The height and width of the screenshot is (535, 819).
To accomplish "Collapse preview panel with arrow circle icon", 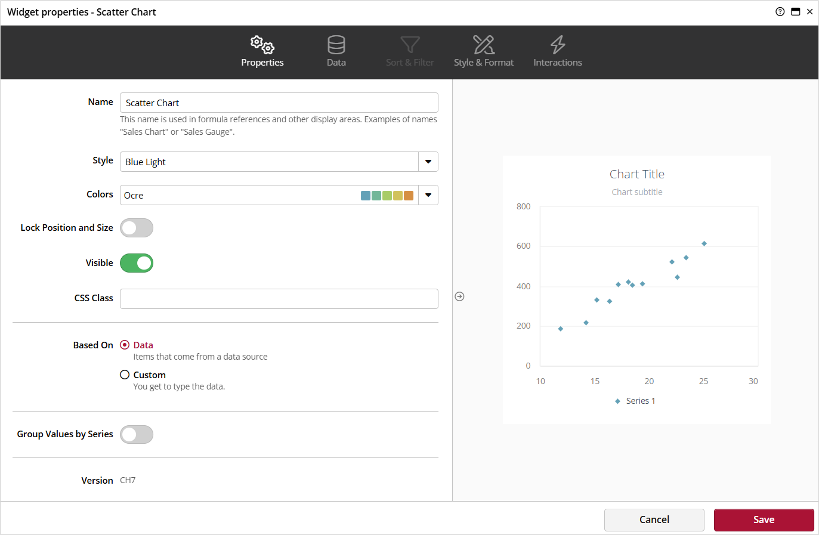I will [459, 296].
